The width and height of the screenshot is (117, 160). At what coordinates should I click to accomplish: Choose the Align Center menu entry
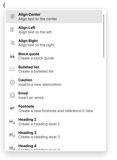tap(54, 17)
